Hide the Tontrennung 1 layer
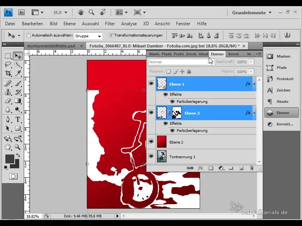 pyautogui.click(x=151, y=156)
